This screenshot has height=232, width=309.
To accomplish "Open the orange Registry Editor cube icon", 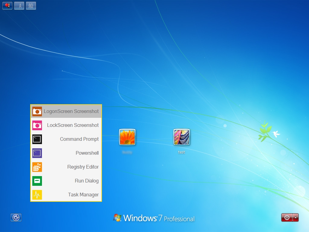I will 37,167.
